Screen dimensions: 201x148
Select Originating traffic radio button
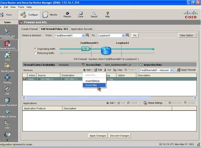35,49
